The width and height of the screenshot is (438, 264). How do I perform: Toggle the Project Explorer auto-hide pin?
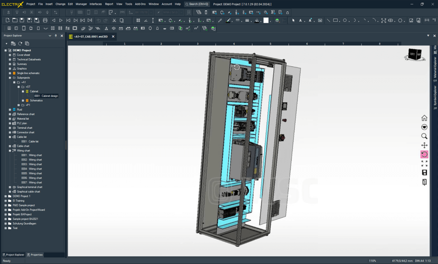pyautogui.click(x=55, y=35)
